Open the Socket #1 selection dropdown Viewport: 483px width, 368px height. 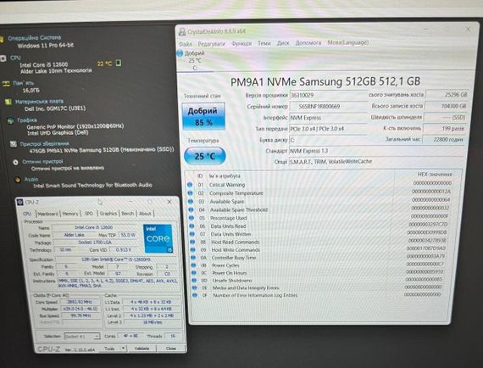tap(82, 336)
